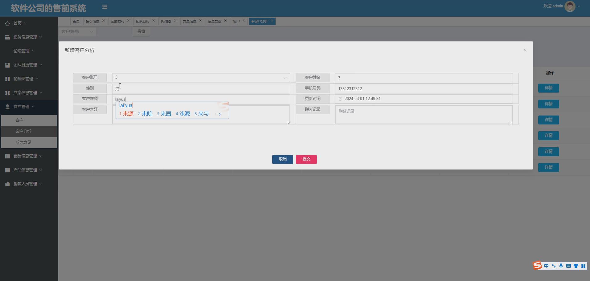Click the 提交 submit button
590x281 pixels.
click(x=306, y=159)
